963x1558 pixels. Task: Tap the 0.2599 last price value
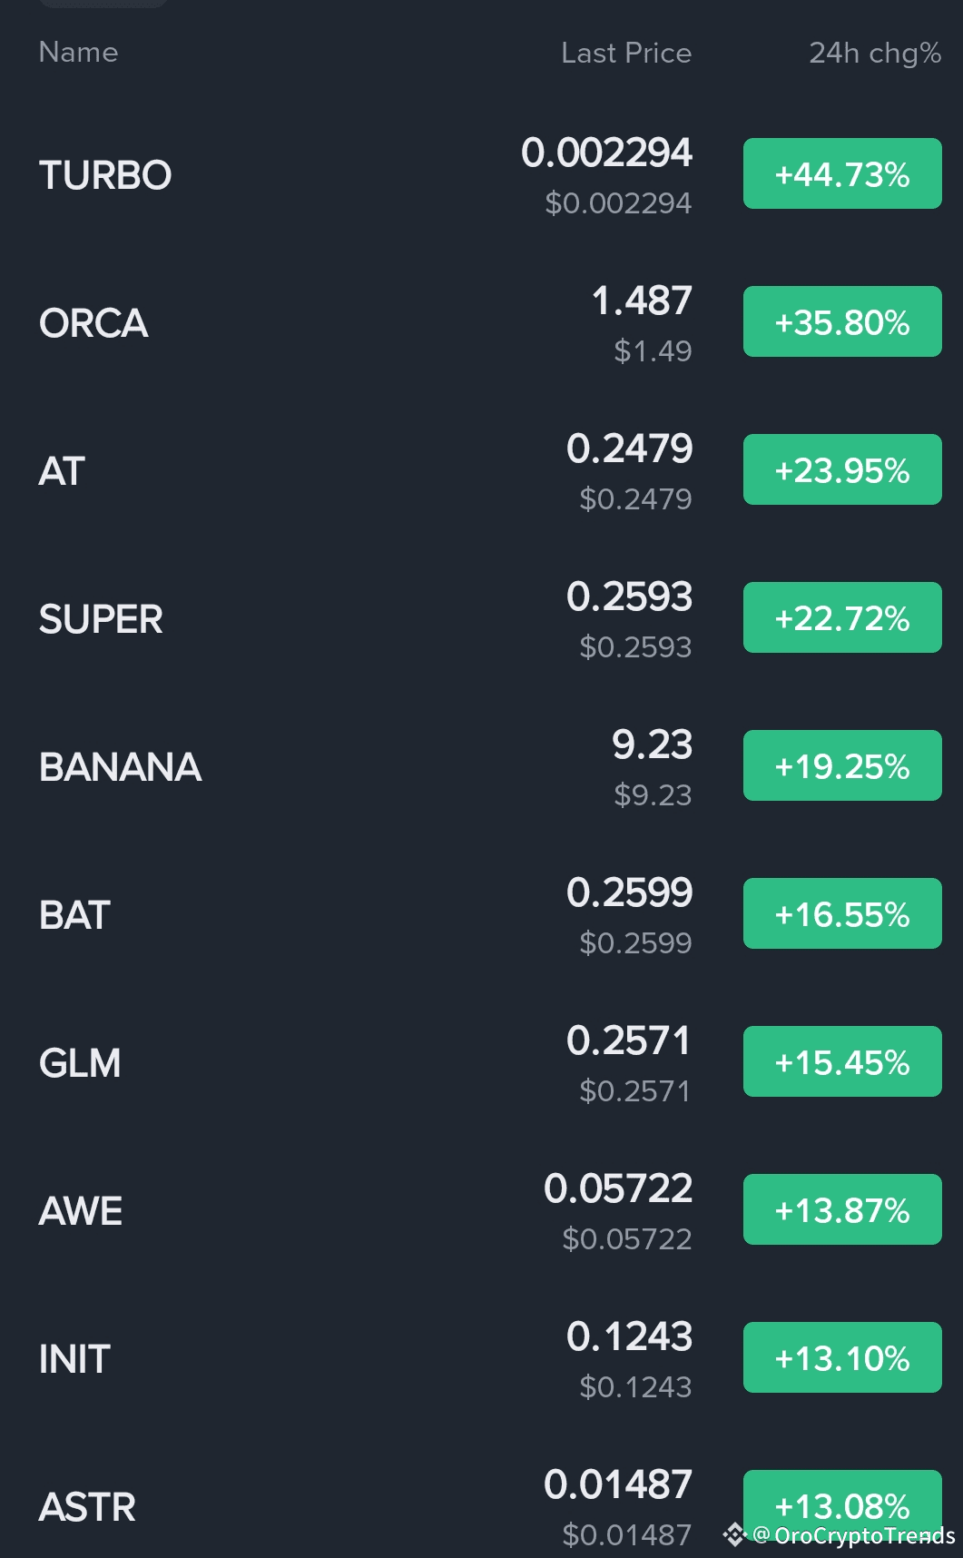click(x=629, y=893)
